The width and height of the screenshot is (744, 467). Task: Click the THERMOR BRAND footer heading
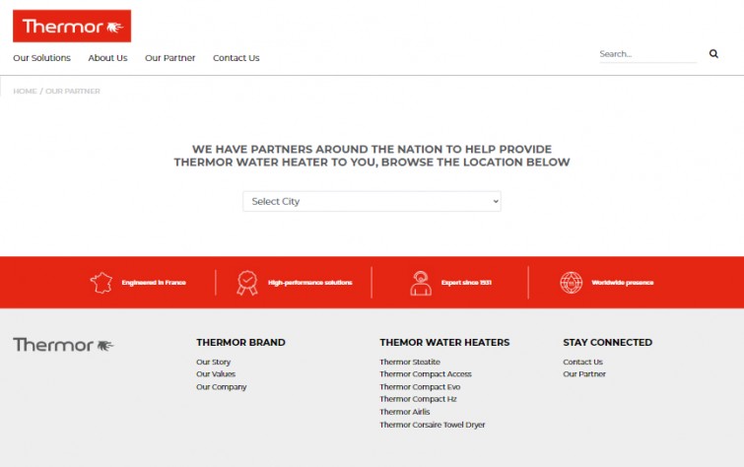click(x=241, y=342)
